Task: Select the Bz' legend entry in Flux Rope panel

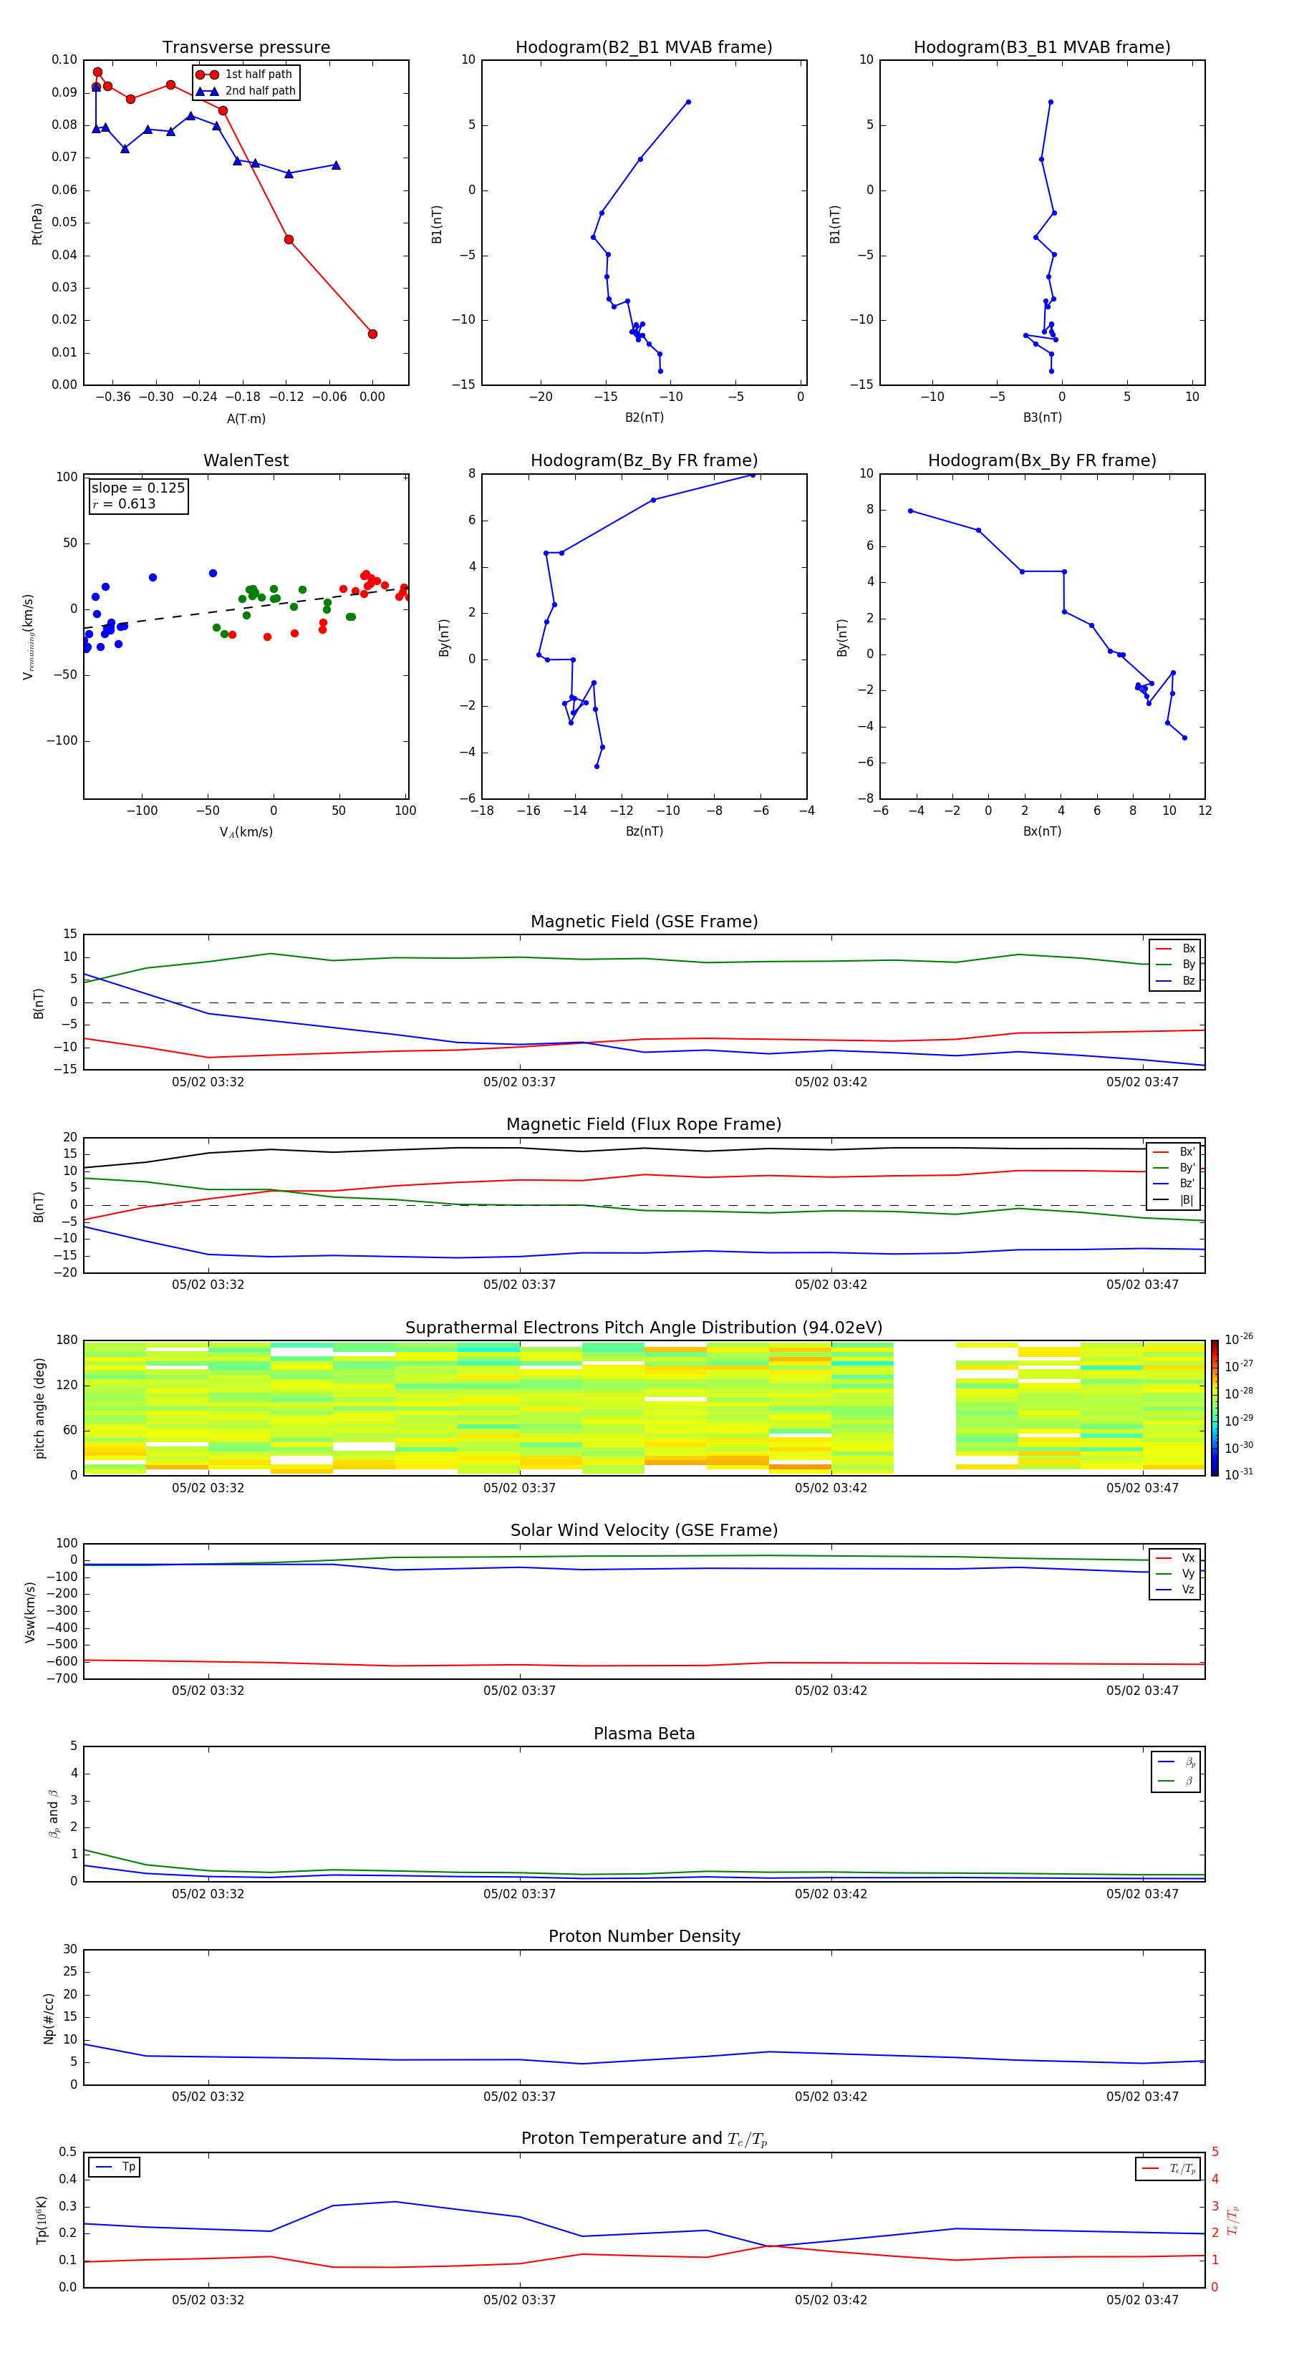Action: [x=1174, y=1184]
